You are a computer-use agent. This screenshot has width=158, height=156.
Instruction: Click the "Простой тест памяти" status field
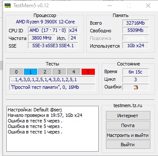52,87
